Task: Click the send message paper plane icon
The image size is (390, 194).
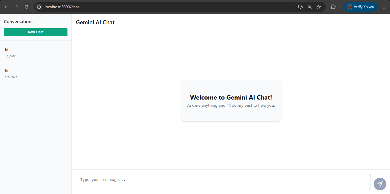Action: 380,184
